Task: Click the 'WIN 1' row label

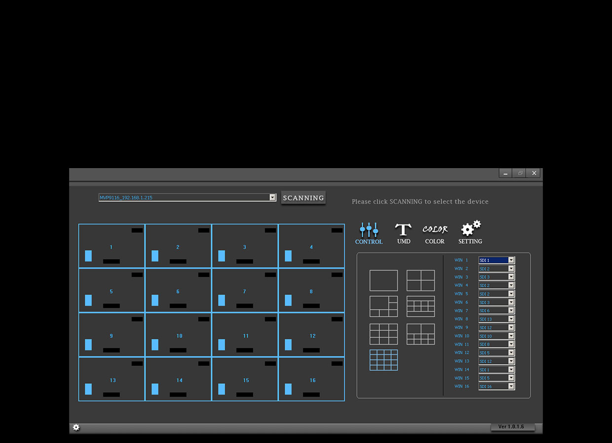Action: (461, 260)
